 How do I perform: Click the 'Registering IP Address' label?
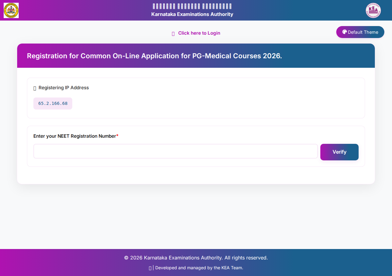point(64,88)
